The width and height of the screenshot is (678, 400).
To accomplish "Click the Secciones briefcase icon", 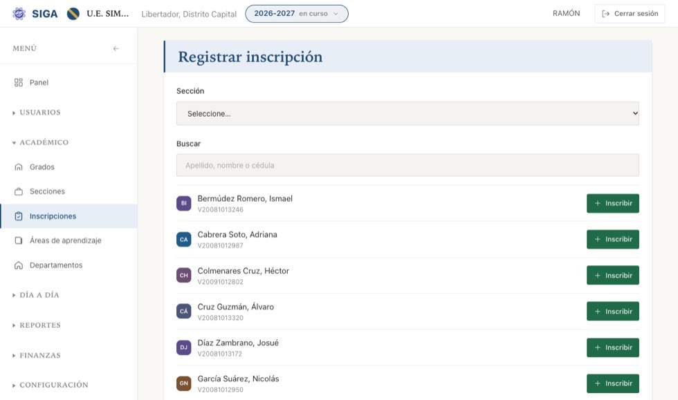I will 19,191.
